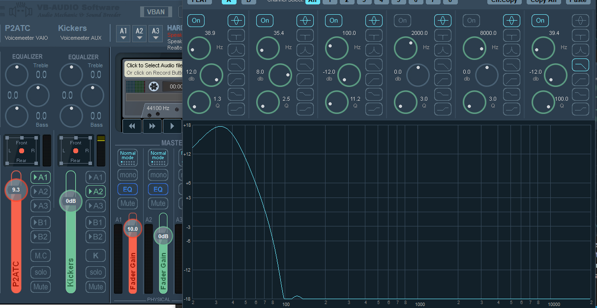Click Treble knob on P2ATC equalizer

(17, 75)
